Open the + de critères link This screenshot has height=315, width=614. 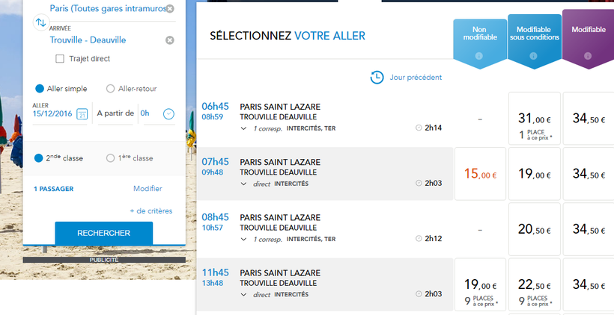[151, 210]
